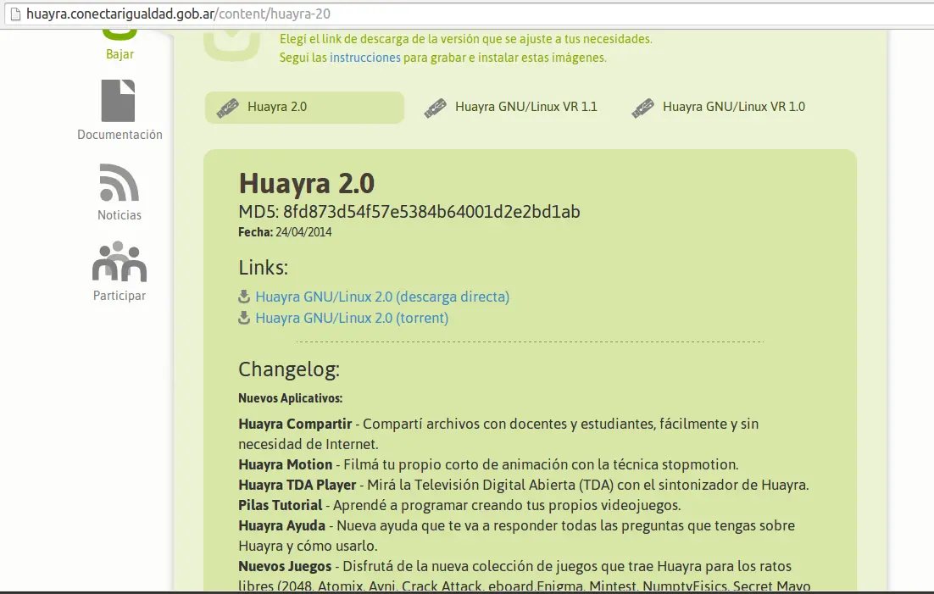Open the Documentación page icon
The height and width of the screenshot is (594, 934).
118,101
